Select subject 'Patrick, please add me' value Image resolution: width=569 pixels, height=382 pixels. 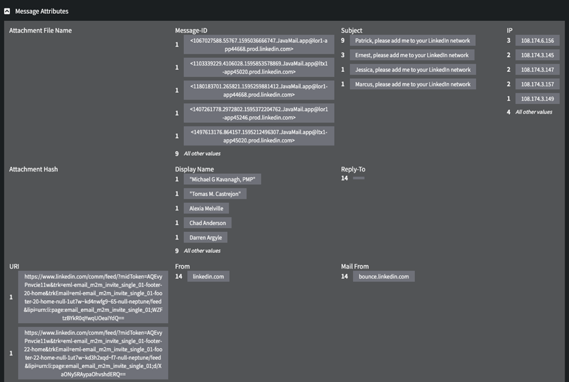point(412,40)
